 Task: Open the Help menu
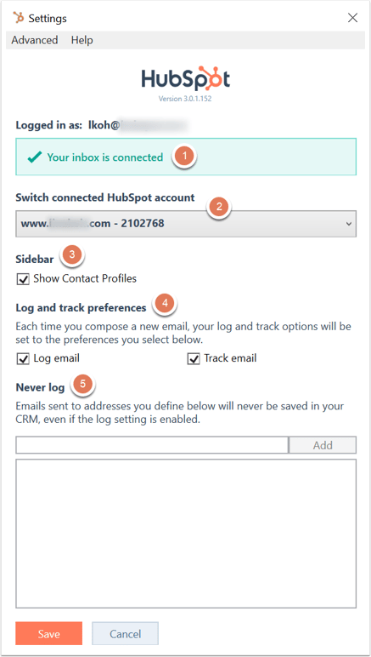[82, 40]
